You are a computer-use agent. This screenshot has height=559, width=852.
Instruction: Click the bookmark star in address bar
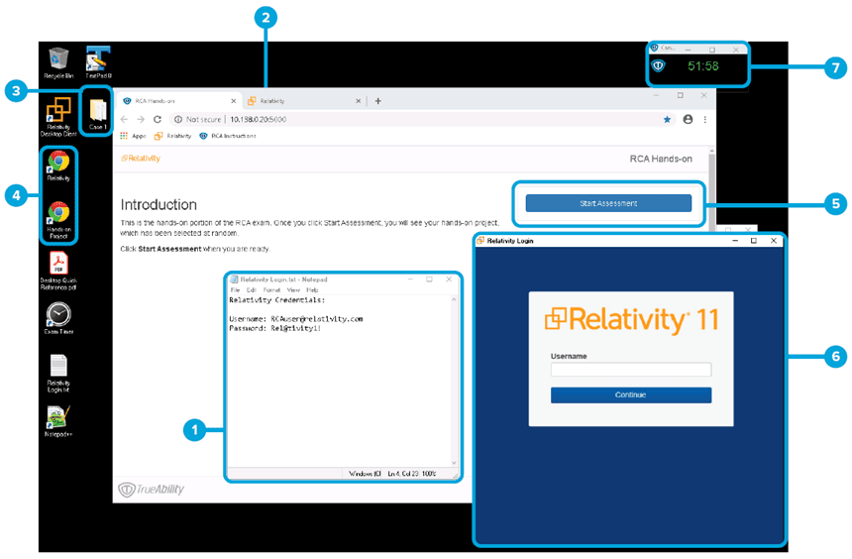coord(667,120)
